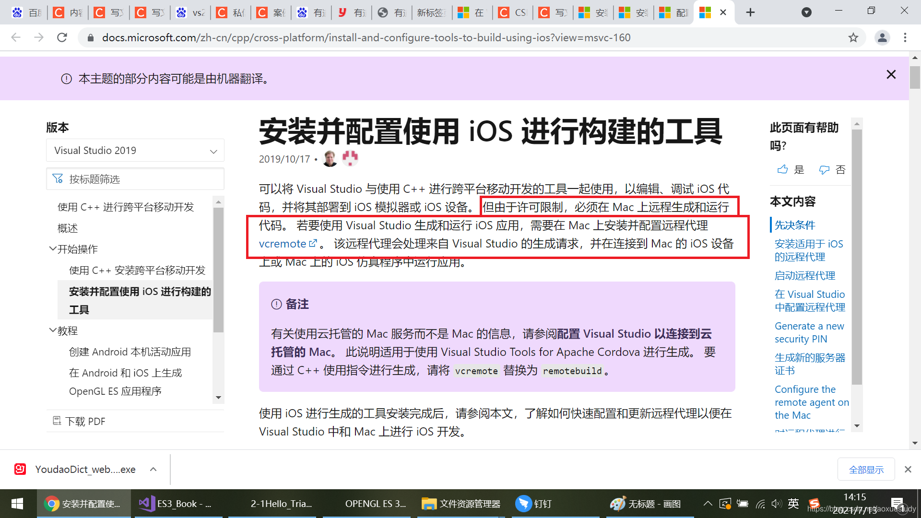Image resolution: width=921 pixels, height=518 pixels.
Task: Jump to 在 Visual Studio 中配置远程代理
Action: coord(810,301)
